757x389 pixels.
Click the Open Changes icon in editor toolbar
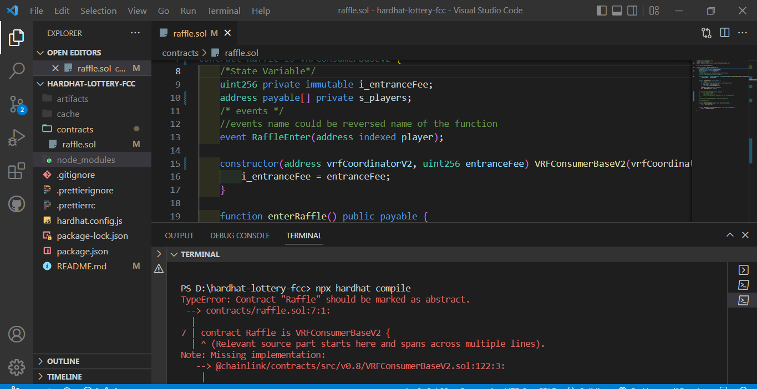706,33
